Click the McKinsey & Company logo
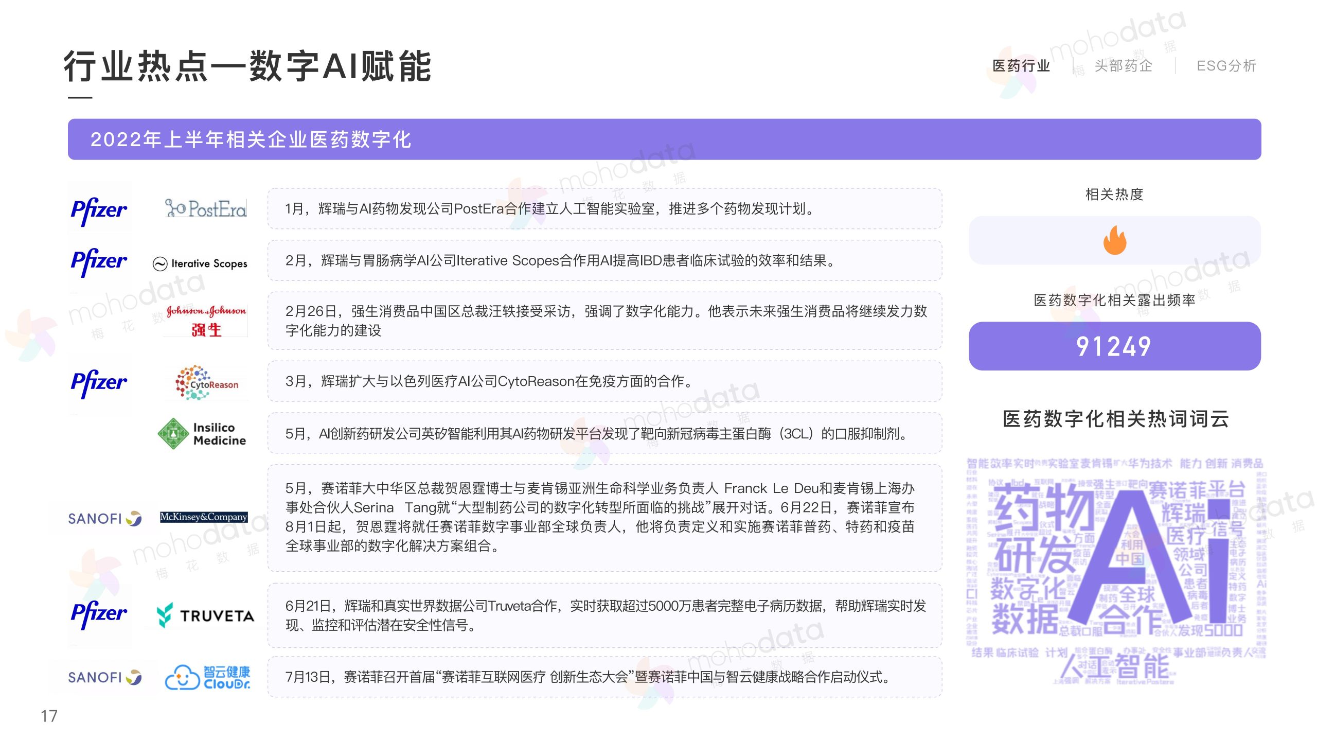This screenshot has height=741, width=1317. coord(204,517)
